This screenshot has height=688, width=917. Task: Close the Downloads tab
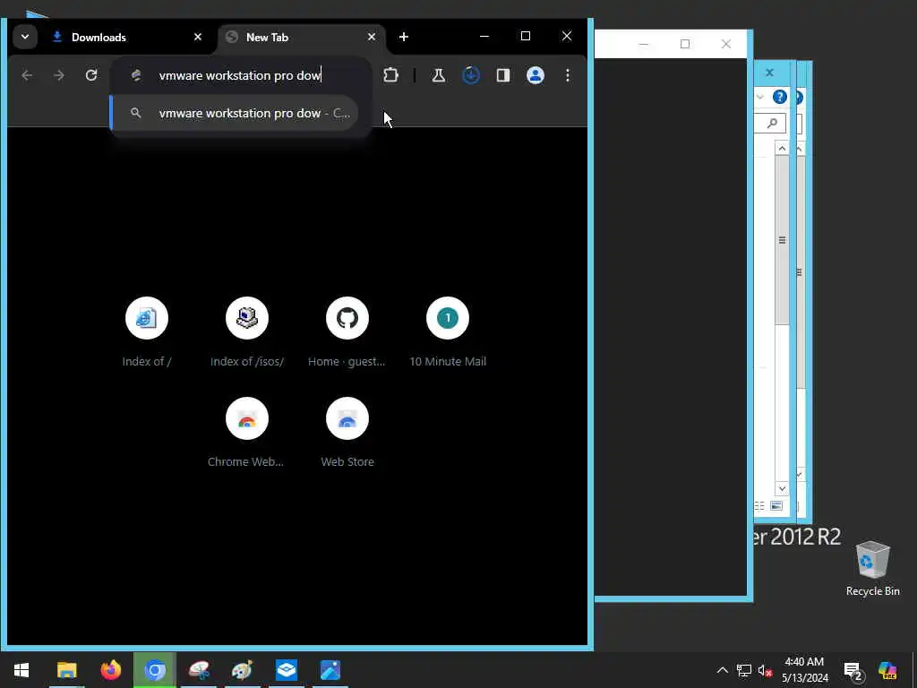(x=198, y=37)
